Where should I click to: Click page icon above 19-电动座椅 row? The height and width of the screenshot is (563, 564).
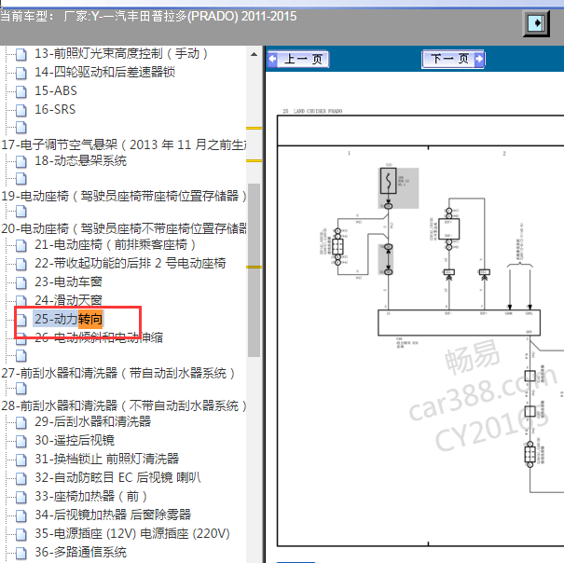(21, 178)
